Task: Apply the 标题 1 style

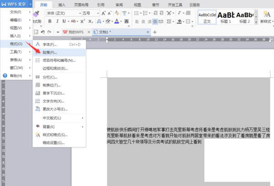Action: click(x=226, y=17)
